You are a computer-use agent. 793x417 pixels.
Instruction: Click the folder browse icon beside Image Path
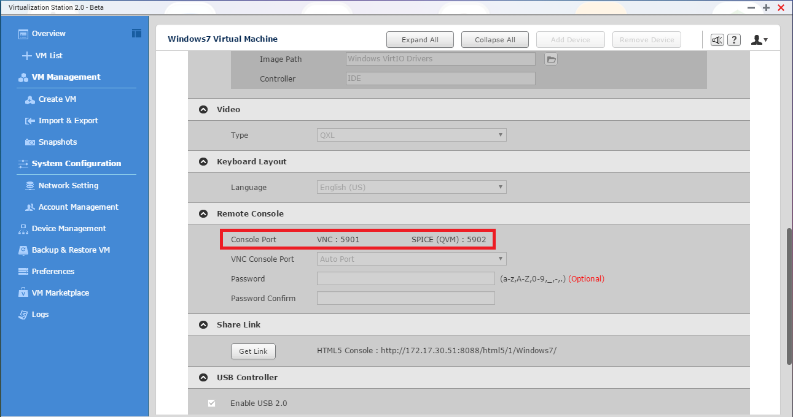(x=551, y=59)
